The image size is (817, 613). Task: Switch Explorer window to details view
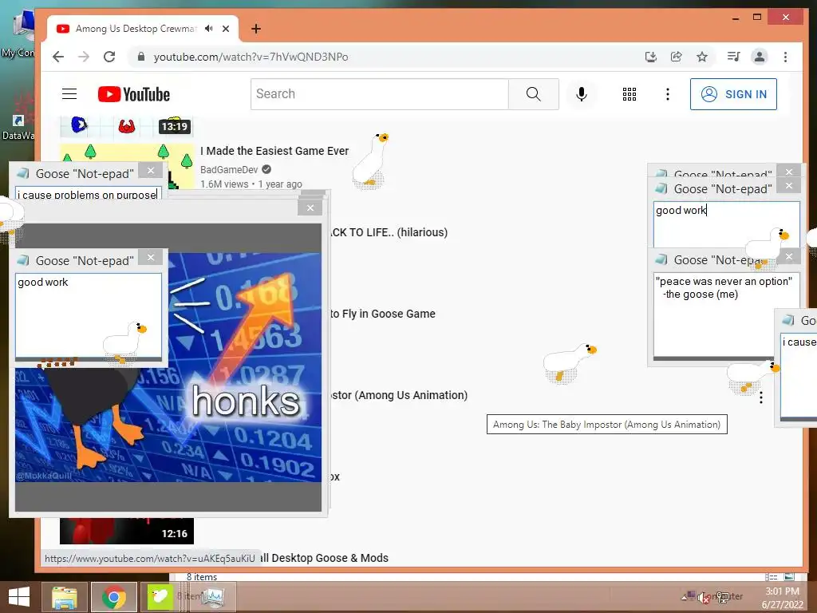pyautogui.click(x=772, y=576)
